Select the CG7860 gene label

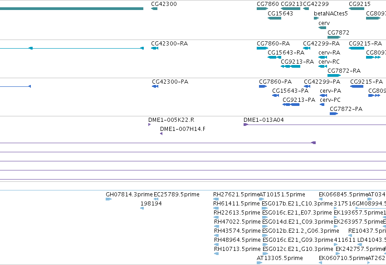click(x=268, y=4)
